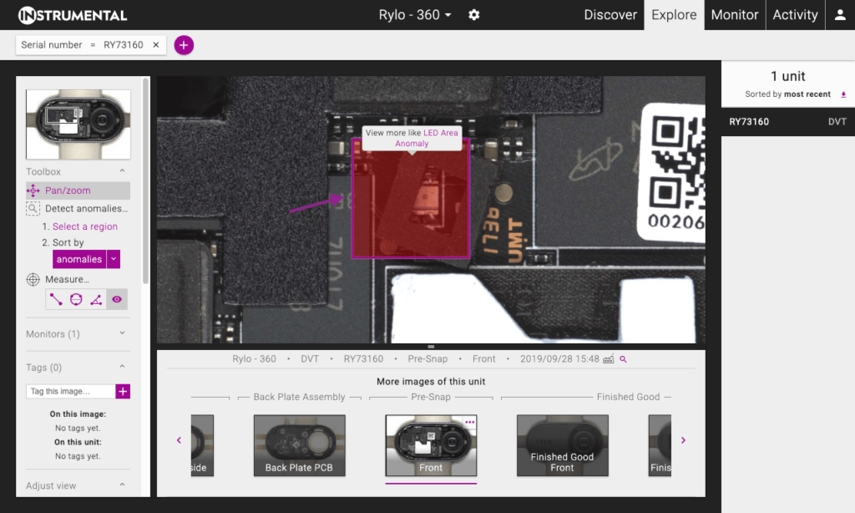Click the LED Area Anomaly link
Image resolution: width=855 pixels, height=513 pixels.
426,138
